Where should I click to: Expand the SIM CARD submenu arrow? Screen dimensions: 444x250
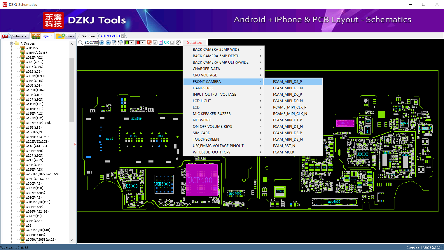pyautogui.click(x=260, y=133)
